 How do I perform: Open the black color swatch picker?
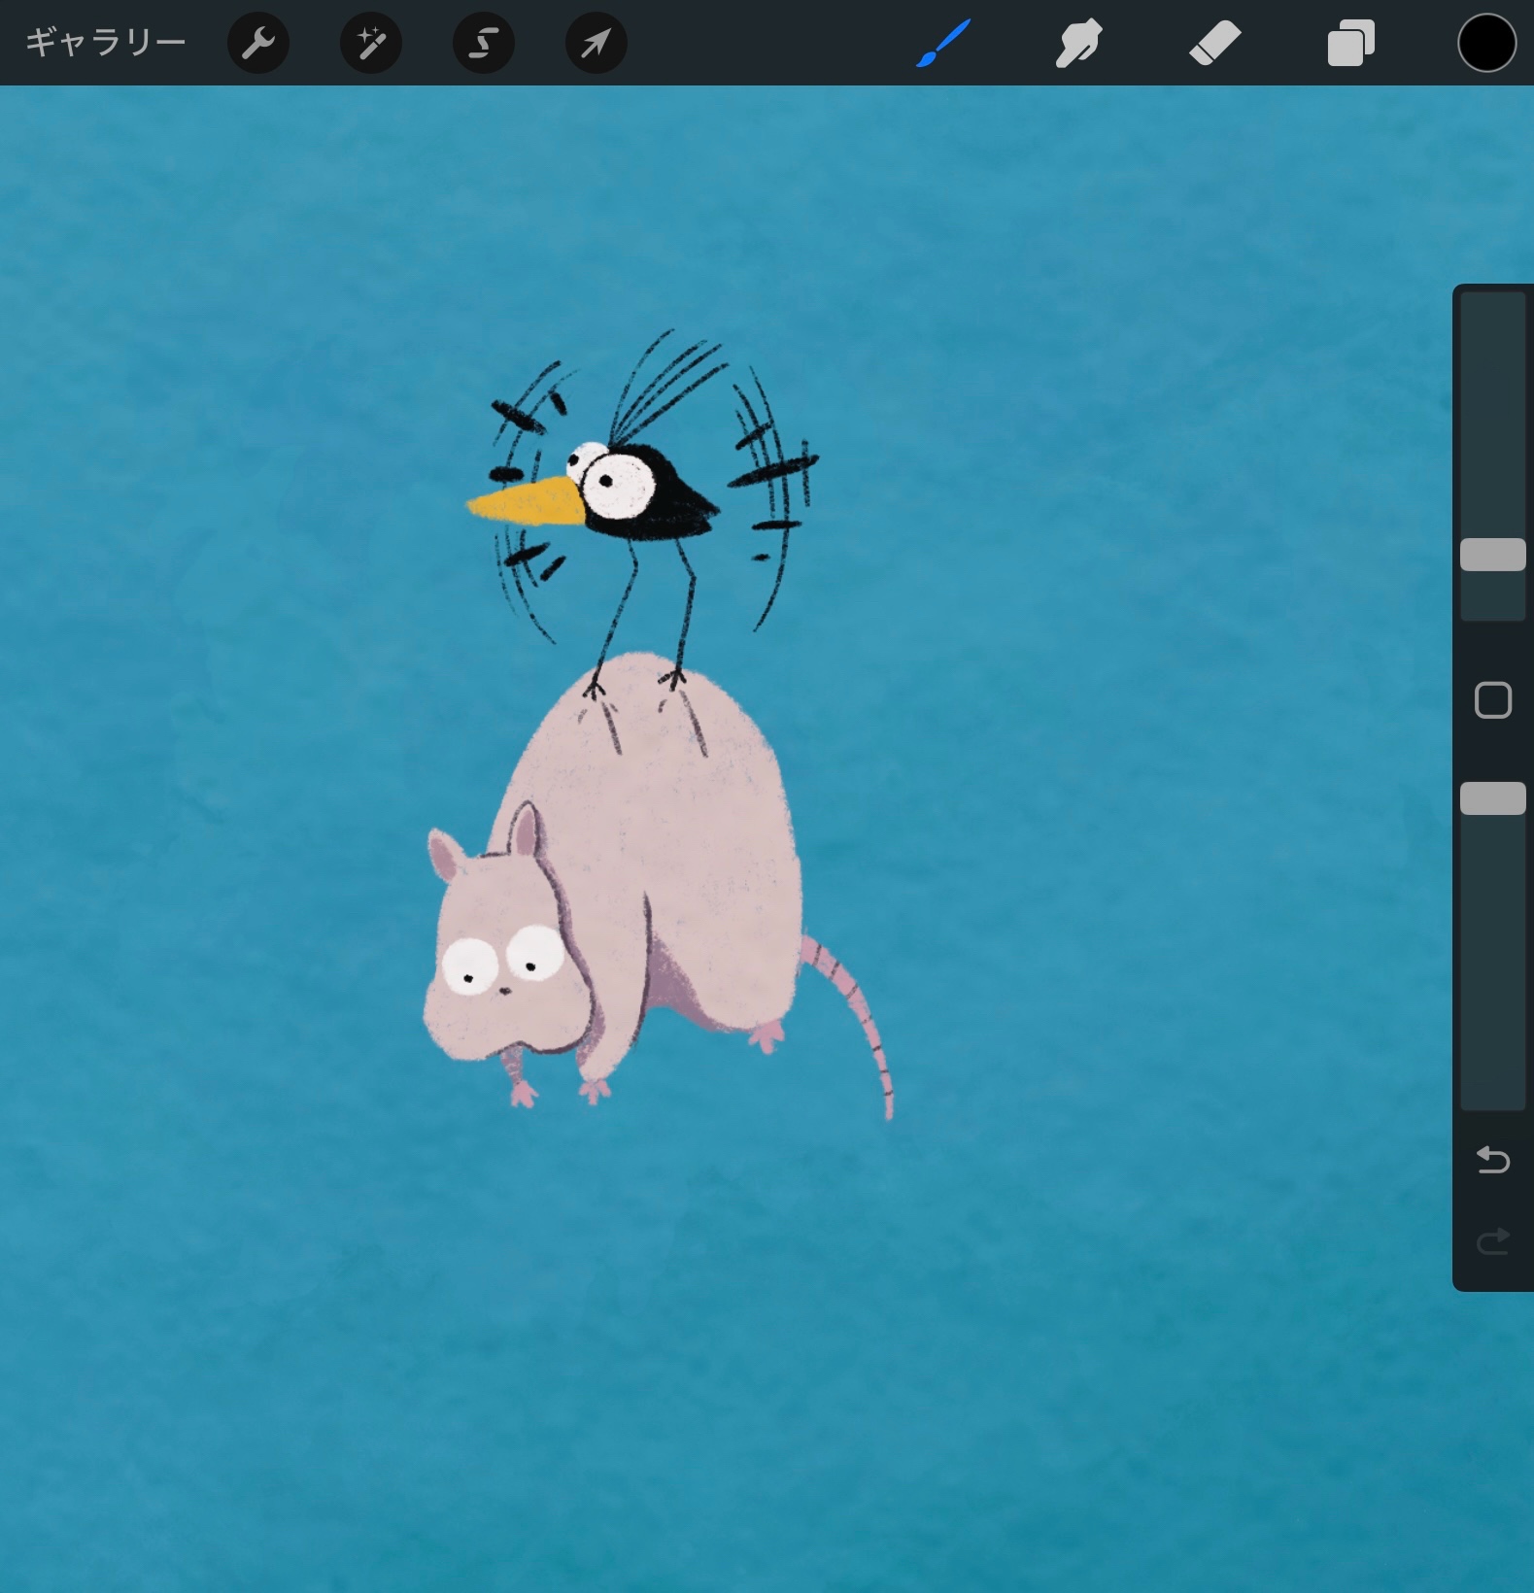1486,44
